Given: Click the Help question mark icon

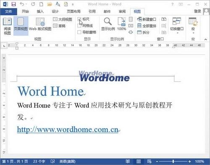Looking at the screenshot, I should pyautogui.click(x=173, y=4).
